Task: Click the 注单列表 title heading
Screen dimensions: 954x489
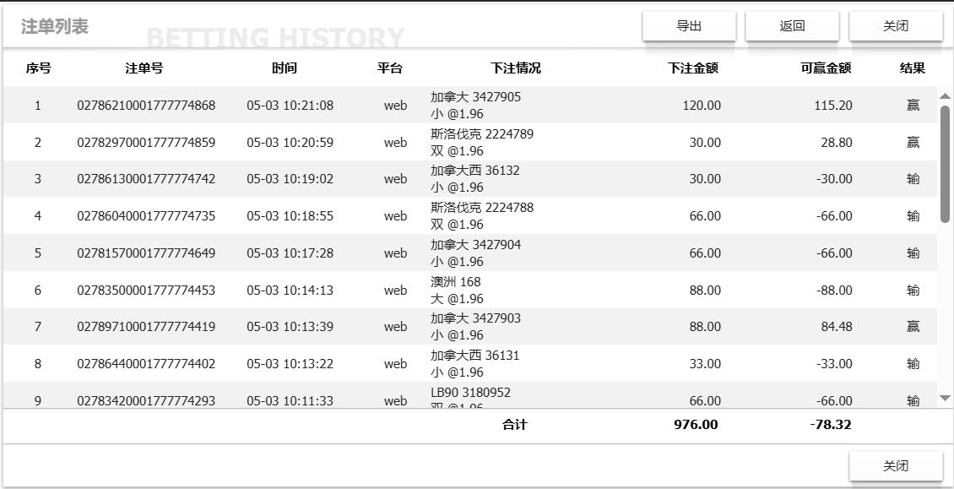Action: (x=55, y=26)
